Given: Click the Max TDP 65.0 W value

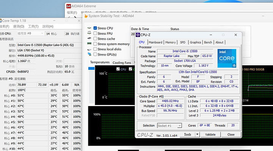Looking at the screenshot, I should pyautogui.click(x=207, y=56).
